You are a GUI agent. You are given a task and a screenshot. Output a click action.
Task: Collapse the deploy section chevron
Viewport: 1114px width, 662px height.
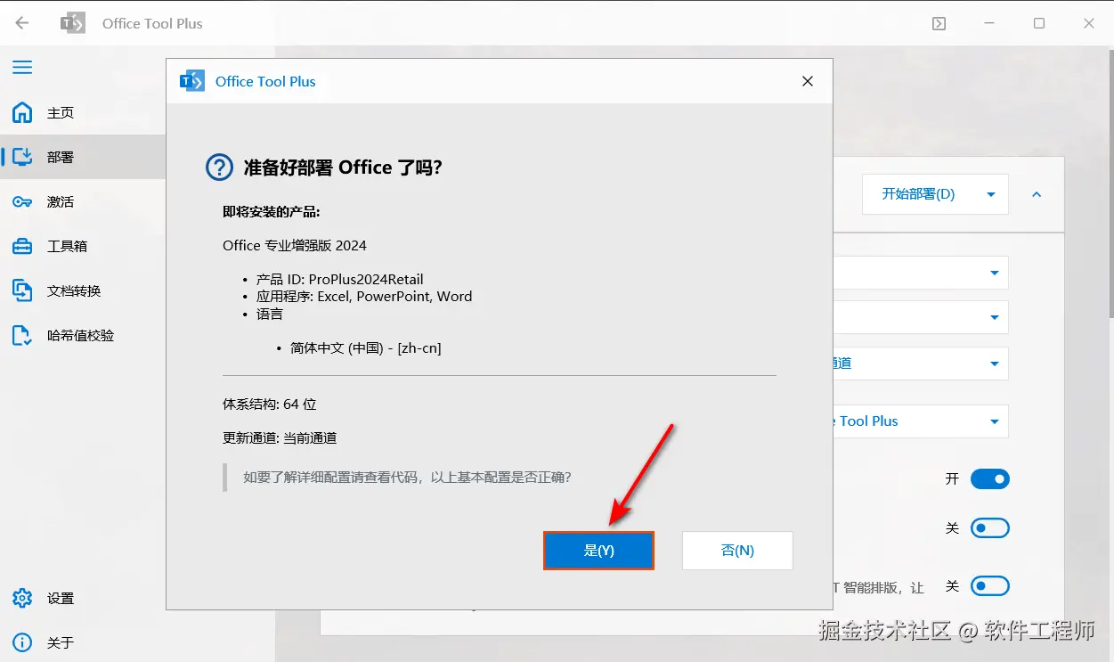point(1037,194)
